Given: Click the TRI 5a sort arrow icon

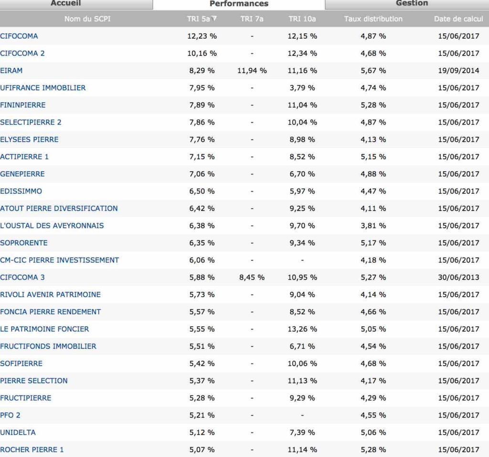Looking at the screenshot, I should (x=214, y=19).
